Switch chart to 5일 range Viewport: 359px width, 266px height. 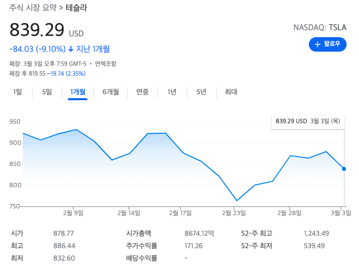47,92
